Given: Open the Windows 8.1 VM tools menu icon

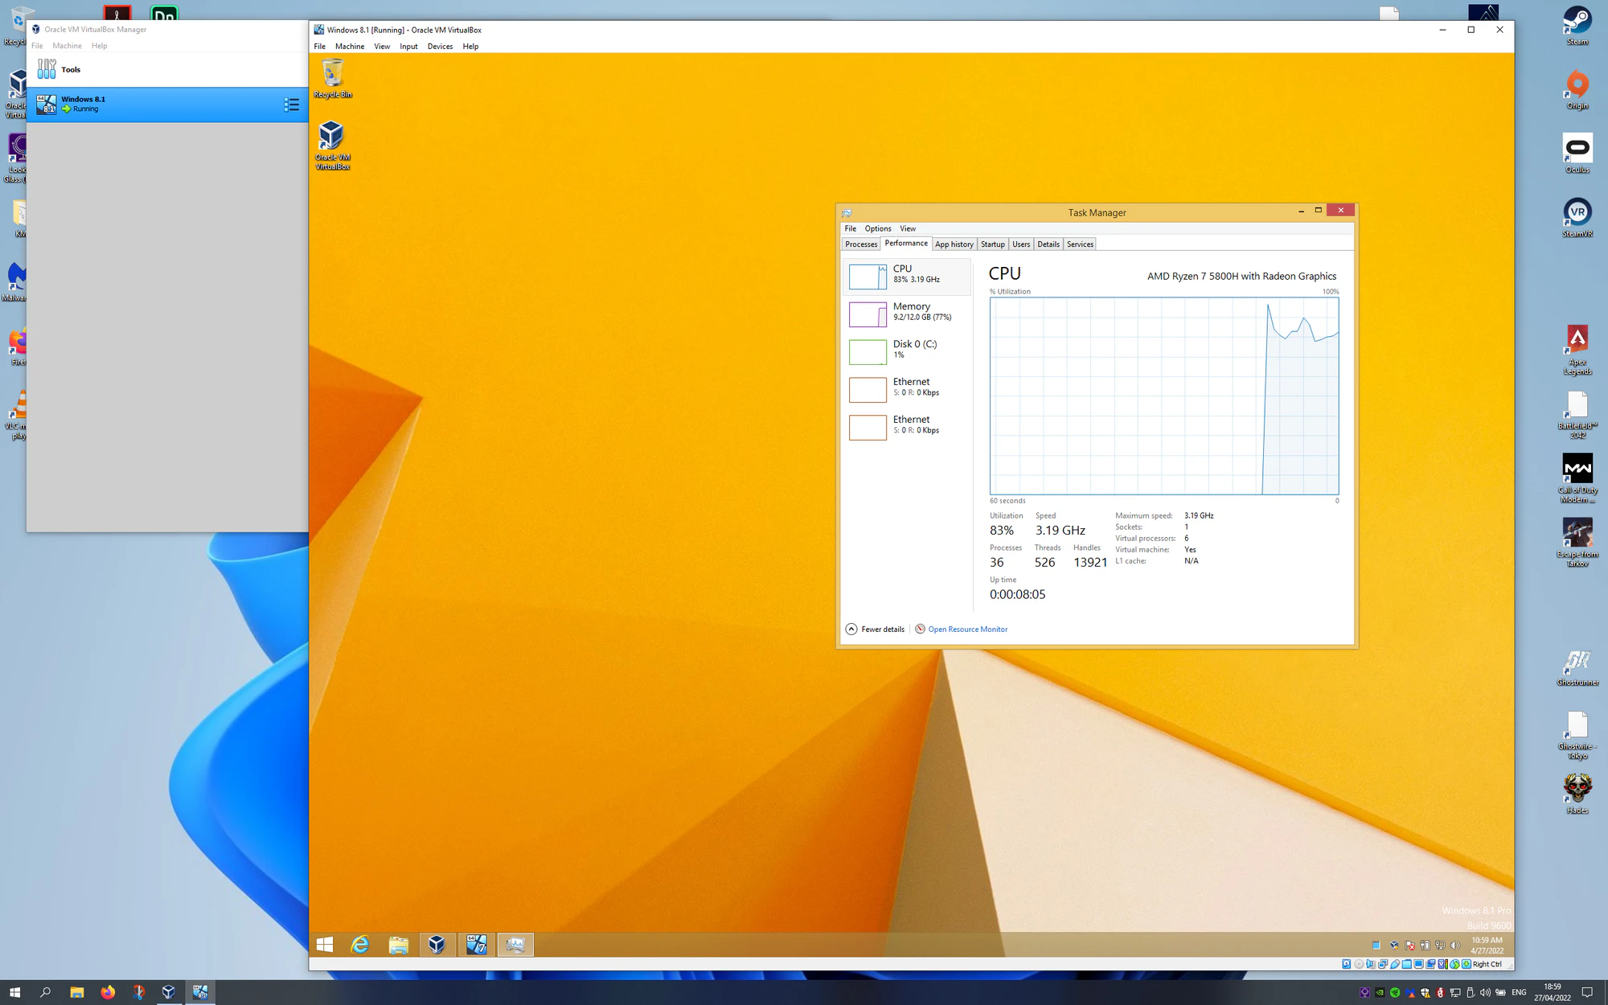Looking at the screenshot, I should click(x=291, y=105).
